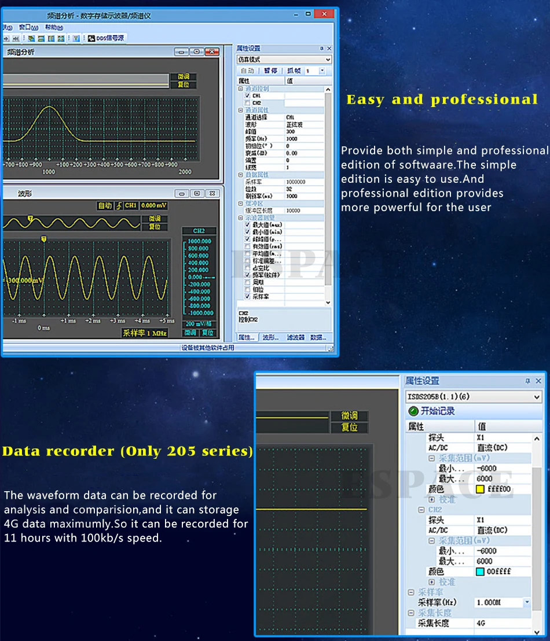The height and width of the screenshot is (641, 550).
Task: Click the cyan 00ffff color swatch
Action: 480,572
